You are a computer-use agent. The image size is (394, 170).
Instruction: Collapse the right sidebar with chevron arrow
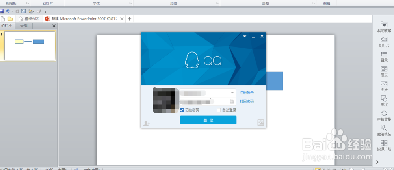(x=377, y=162)
